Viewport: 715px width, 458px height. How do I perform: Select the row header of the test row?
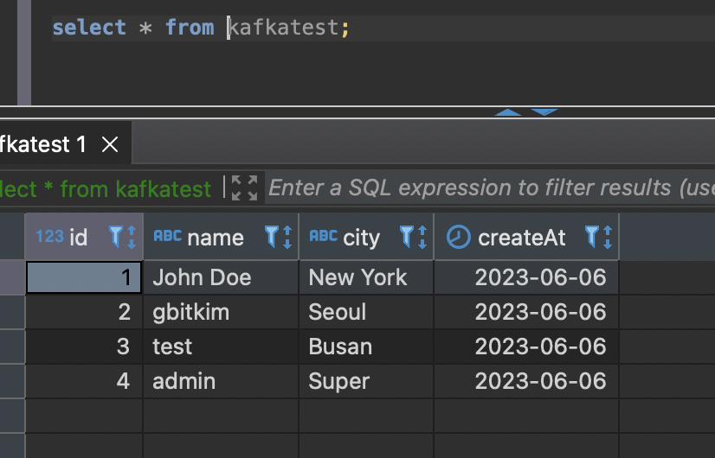pyautogui.click(x=12, y=347)
